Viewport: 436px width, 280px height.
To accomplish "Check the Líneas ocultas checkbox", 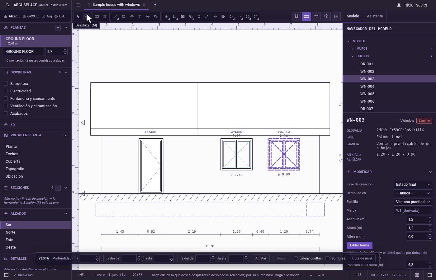I will (x=296, y=258).
